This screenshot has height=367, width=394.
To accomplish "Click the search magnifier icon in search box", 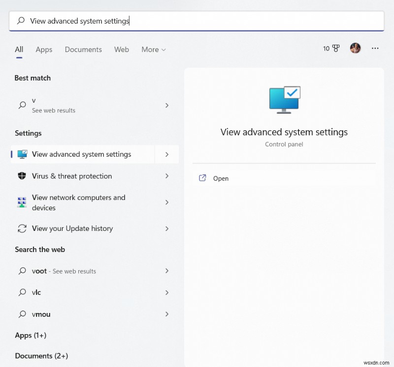I will pos(21,21).
